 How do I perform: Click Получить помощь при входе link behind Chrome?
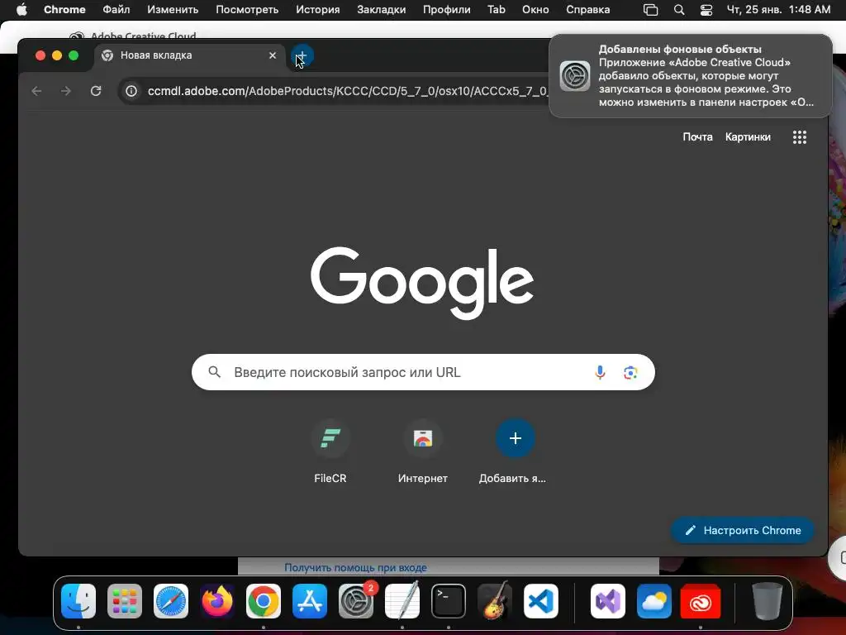coord(355,567)
